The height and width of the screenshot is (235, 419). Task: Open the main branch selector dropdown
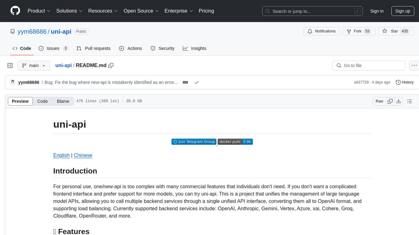point(34,66)
